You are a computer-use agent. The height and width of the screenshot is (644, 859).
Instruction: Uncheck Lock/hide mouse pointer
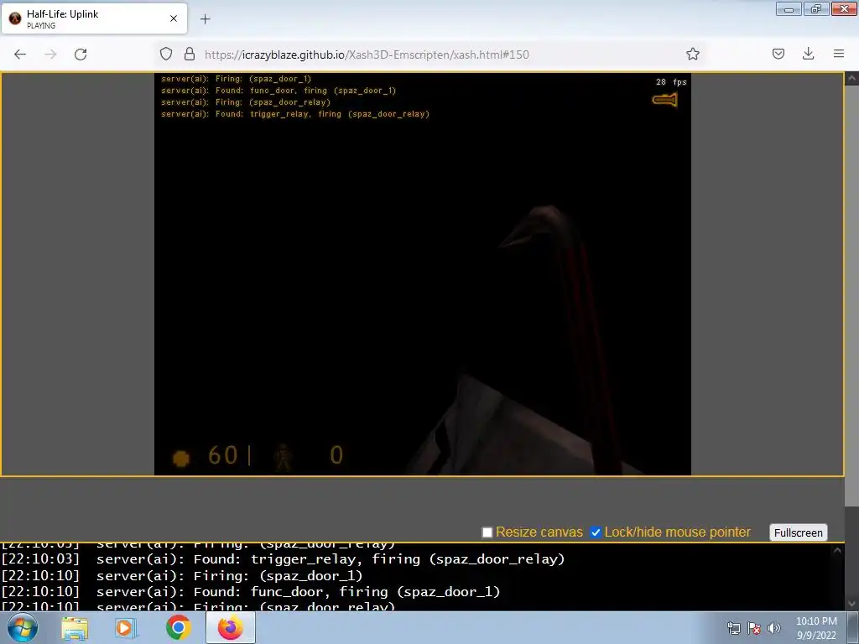(x=596, y=532)
